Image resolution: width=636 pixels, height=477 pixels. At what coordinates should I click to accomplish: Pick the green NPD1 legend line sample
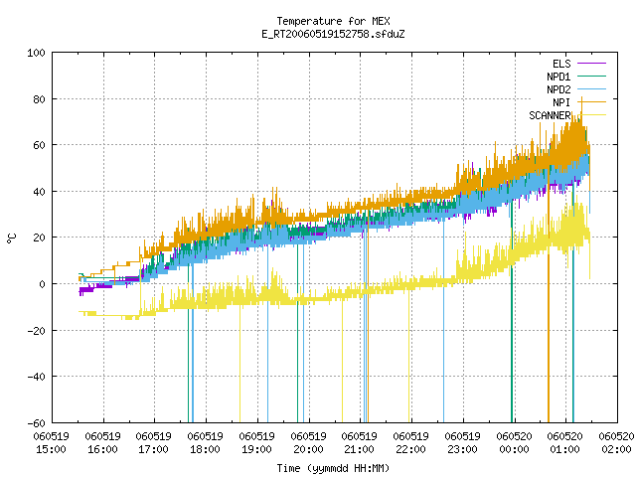pos(592,77)
